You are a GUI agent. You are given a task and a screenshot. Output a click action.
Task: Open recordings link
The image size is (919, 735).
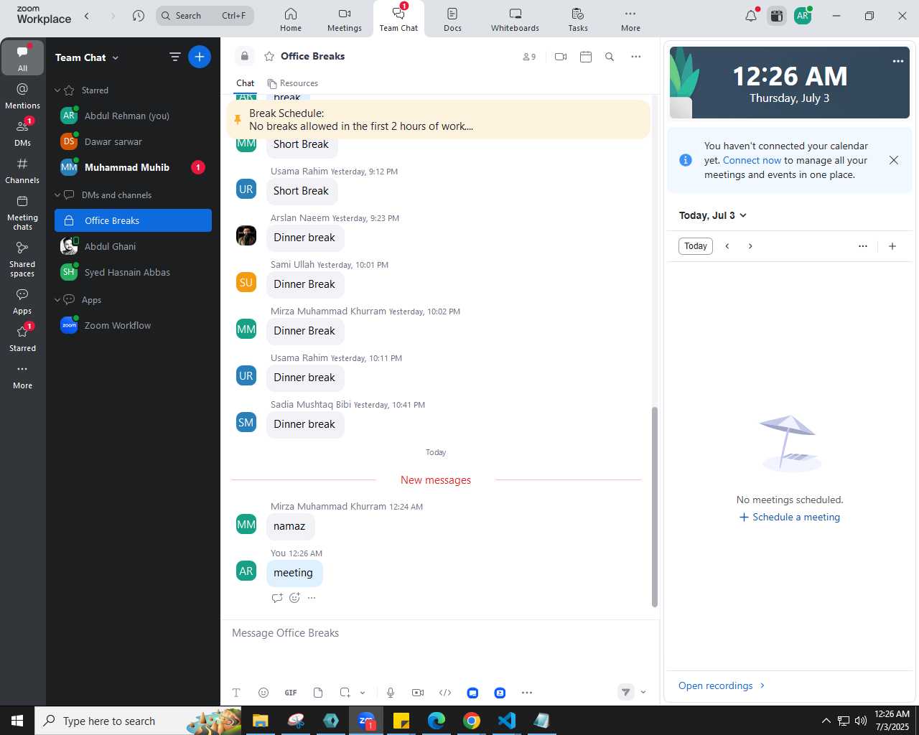(722, 685)
